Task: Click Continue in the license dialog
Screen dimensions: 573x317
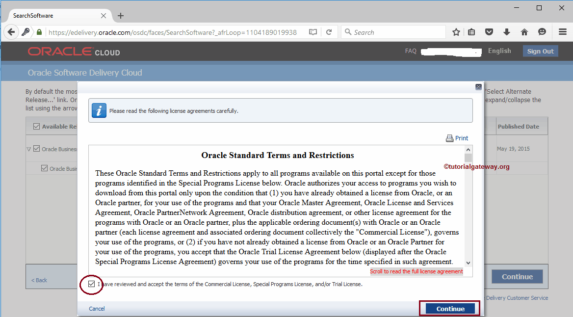Action: (450, 309)
